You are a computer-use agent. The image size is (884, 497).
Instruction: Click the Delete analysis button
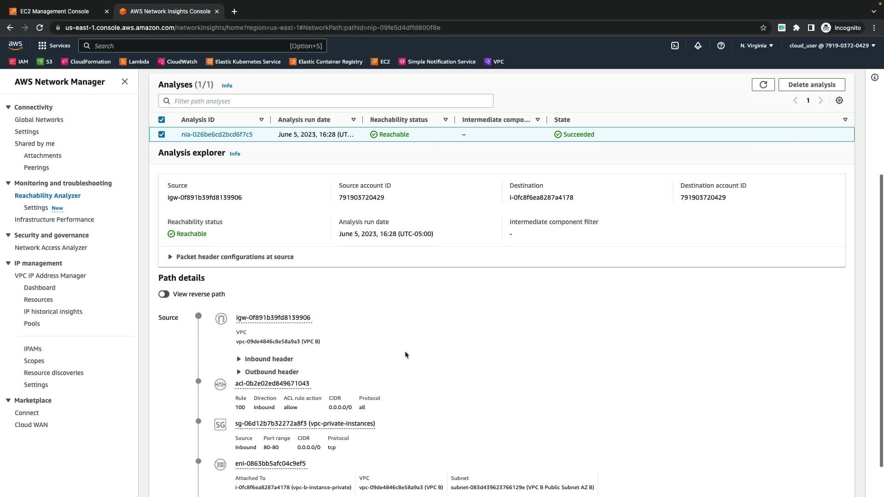pos(811,85)
